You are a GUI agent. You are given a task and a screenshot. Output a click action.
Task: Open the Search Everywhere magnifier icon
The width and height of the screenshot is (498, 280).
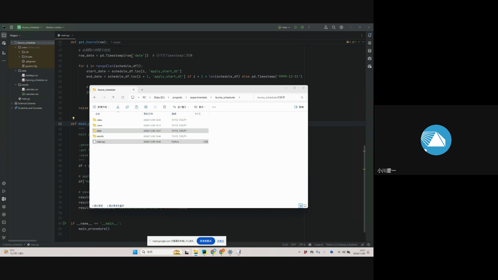(334, 27)
